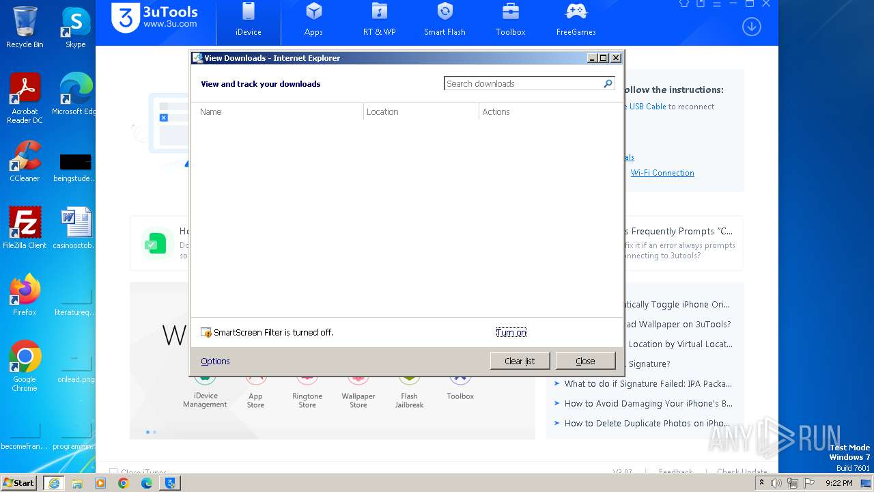The height and width of the screenshot is (492, 874).
Task: Open CCleaner desktop shortcut
Action: [x=25, y=161]
